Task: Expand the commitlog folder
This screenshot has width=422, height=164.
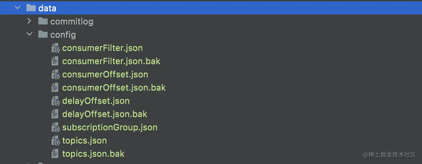Action: (x=29, y=21)
